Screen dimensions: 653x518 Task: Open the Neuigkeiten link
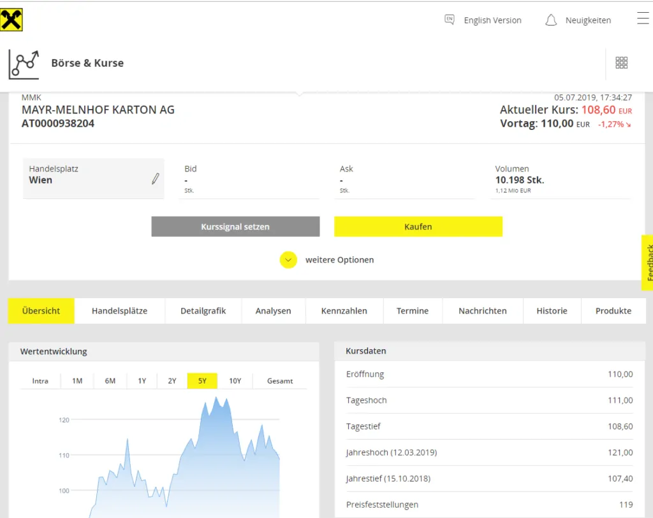pos(588,20)
